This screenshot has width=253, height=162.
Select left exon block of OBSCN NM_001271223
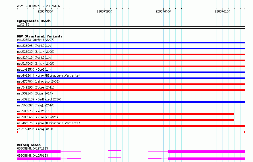point(39,152)
